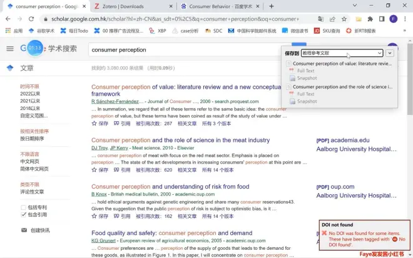Open new browser tab with plus
The image size is (413, 258).
[272, 6]
